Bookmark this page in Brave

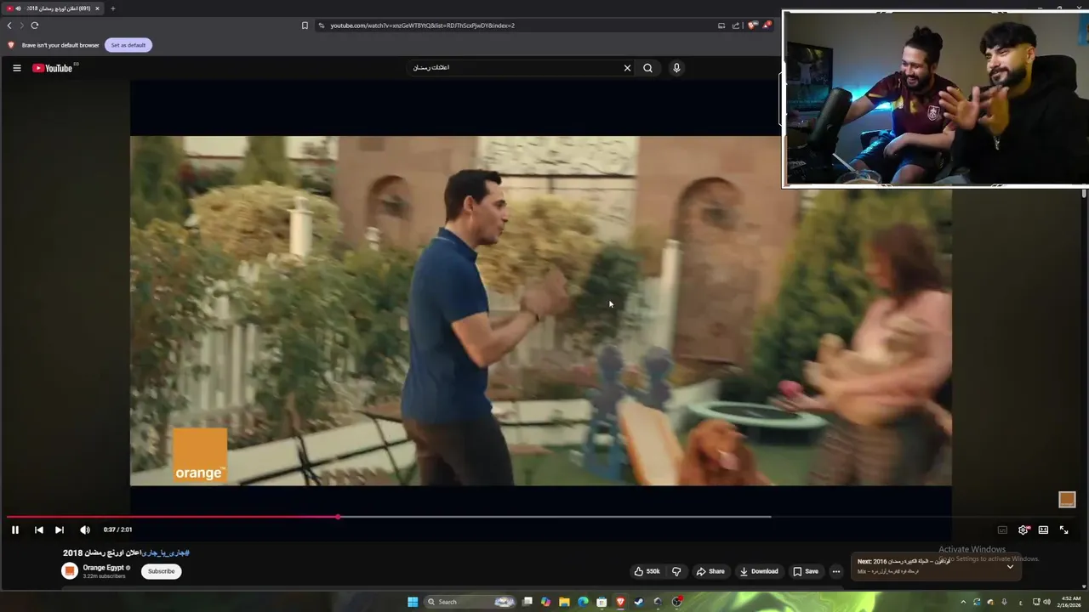pos(305,25)
